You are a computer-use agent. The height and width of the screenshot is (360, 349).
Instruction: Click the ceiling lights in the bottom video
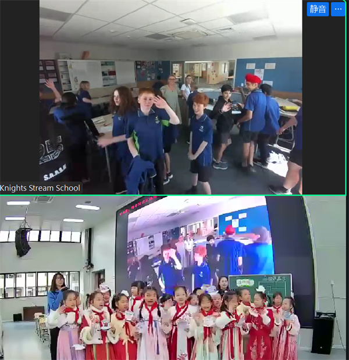tap(87, 207)
